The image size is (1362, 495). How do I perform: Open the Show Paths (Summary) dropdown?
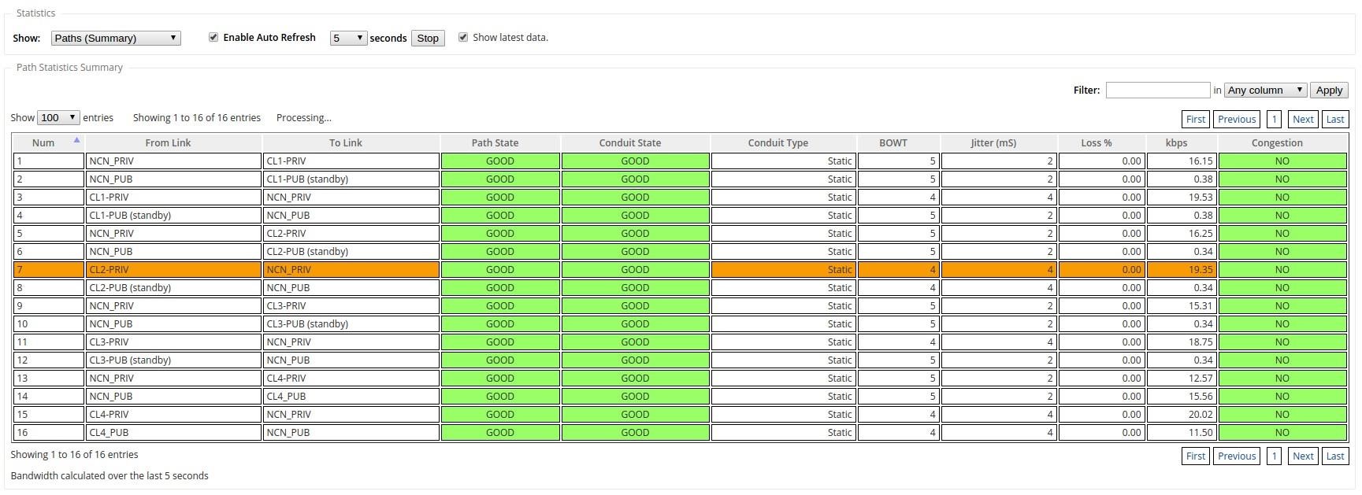point(116,39)
